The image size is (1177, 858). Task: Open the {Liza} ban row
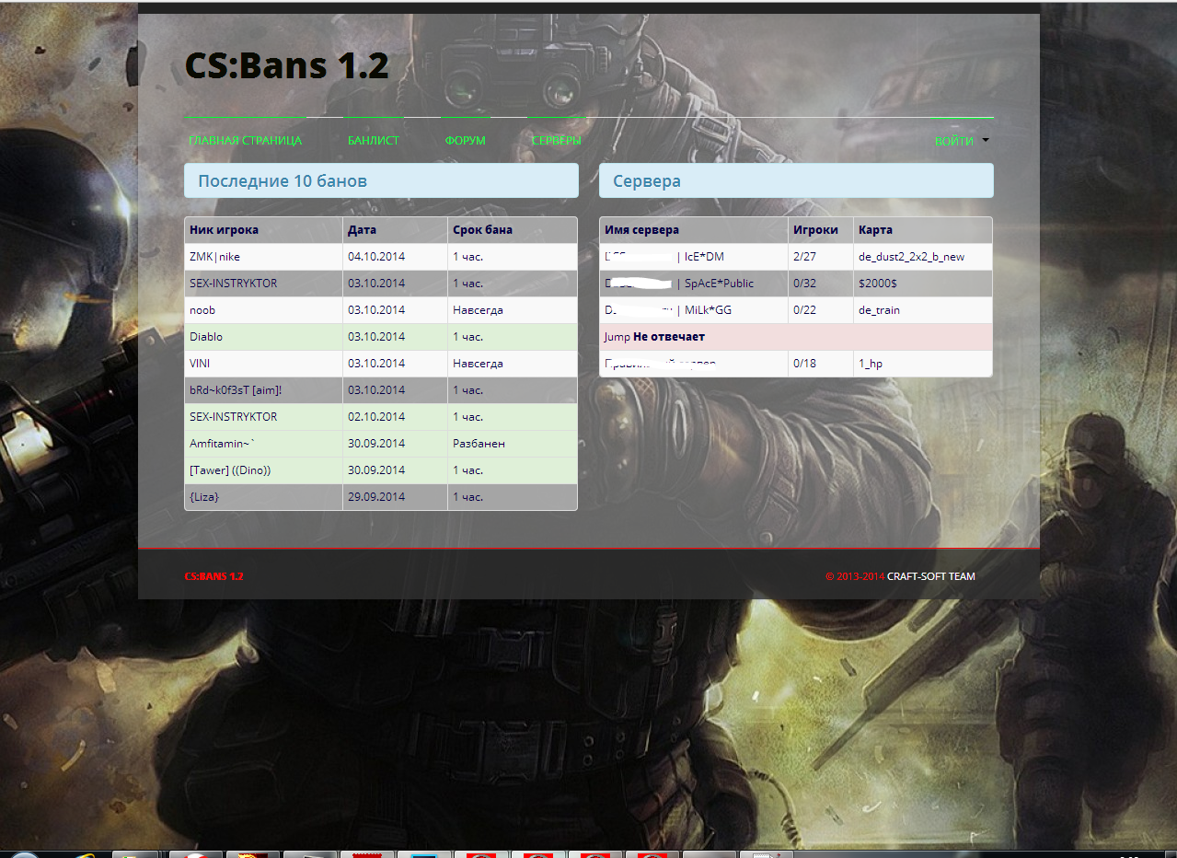381,497
